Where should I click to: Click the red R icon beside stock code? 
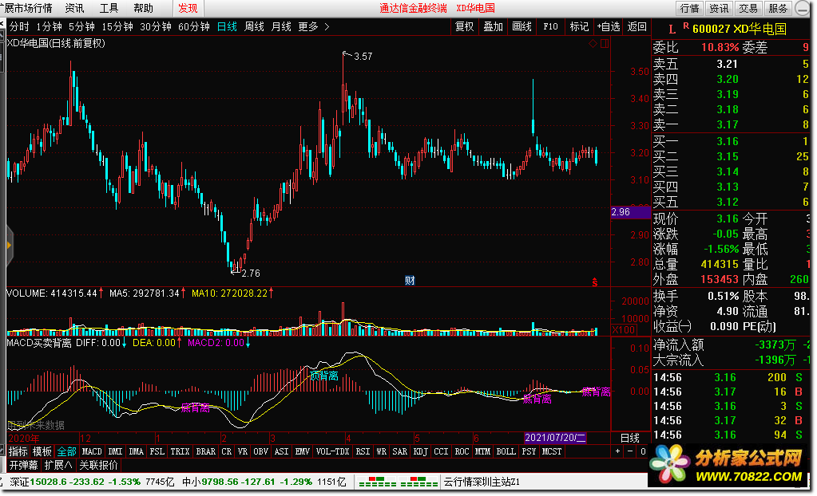(x=686, y=26)
